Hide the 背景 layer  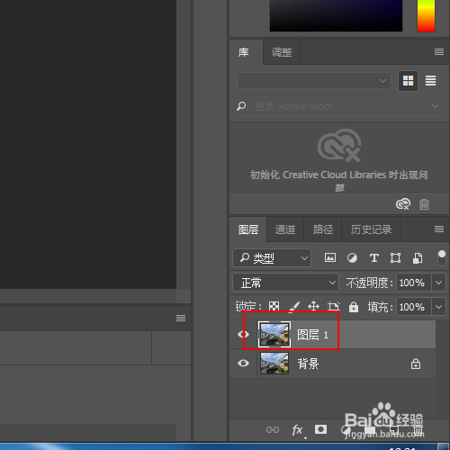click(243, 363)
